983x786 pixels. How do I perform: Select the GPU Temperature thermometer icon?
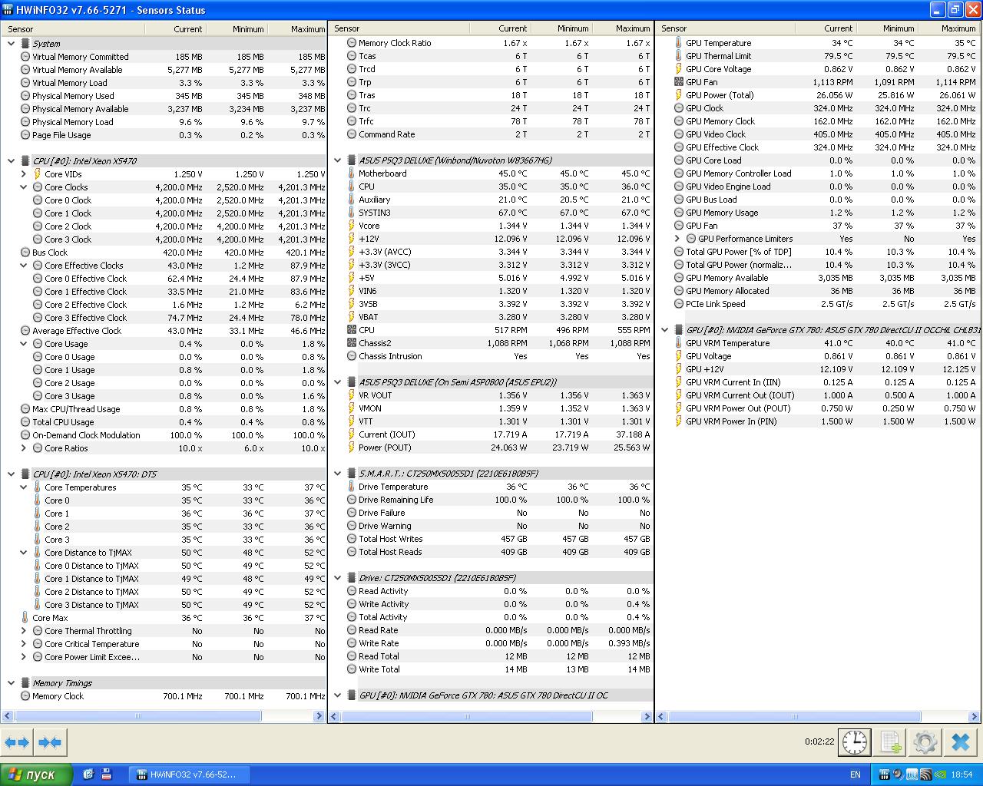click(x=678, y=43)
